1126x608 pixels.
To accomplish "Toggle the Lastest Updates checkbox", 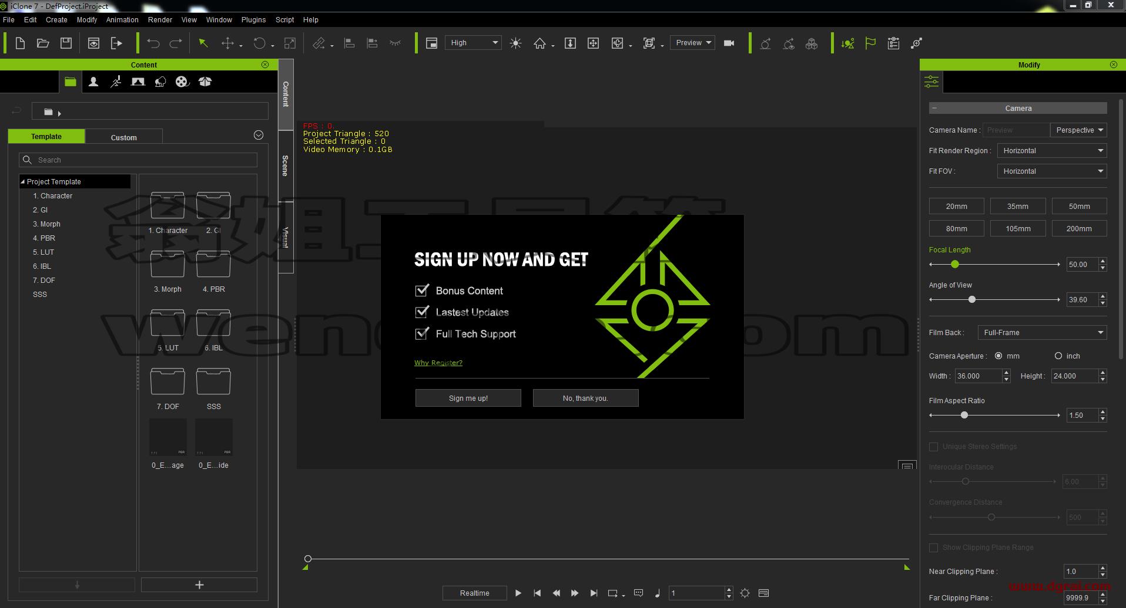I will (422, 312).
